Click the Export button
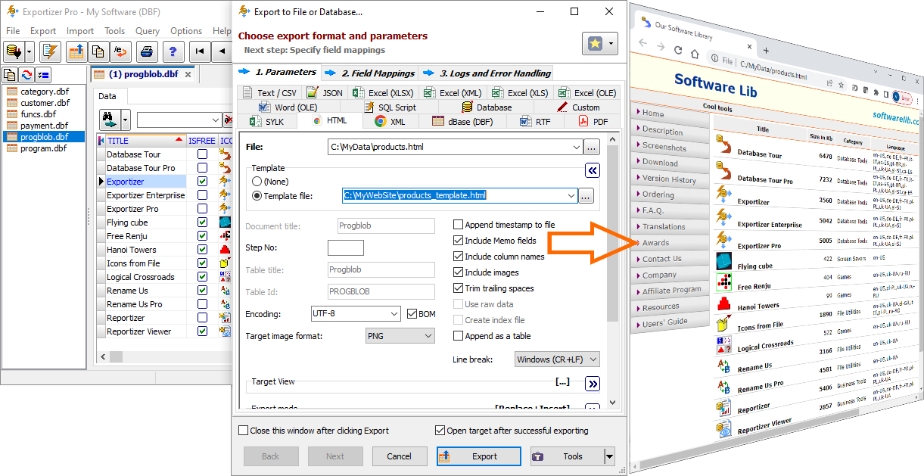This screenshot has width=924, height=476. pyautogui.click(x=479, y=456)
